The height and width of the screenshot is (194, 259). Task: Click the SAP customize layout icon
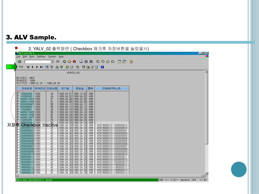pos(207,57)
